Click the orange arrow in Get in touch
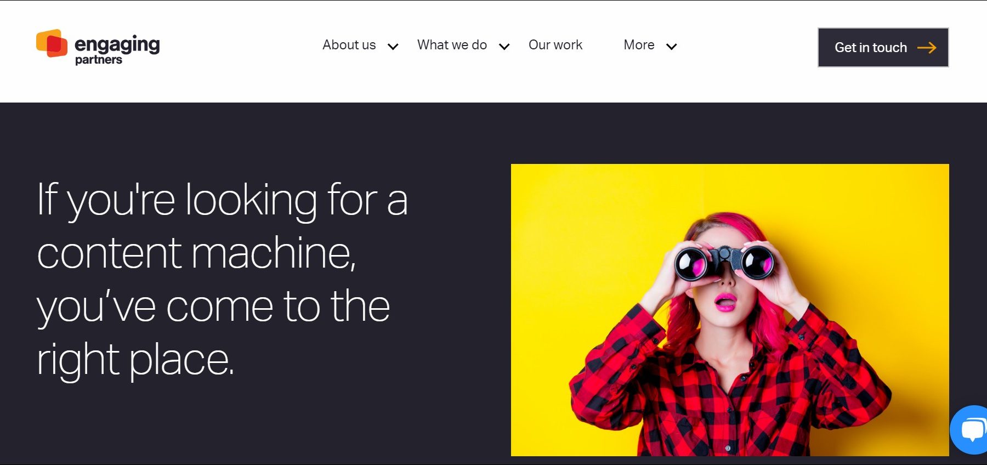 tap(927, 48)
